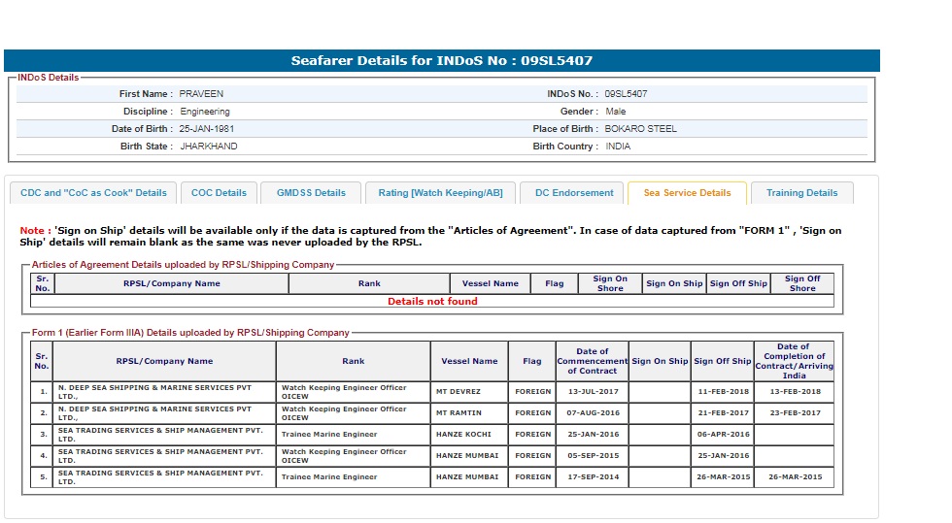Open the CDC and "CoC as Cook" Details tab
Screen dimensions: 952x523
[93, 193]
